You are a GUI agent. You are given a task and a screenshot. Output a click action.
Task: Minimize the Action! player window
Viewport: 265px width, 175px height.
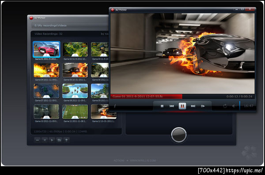point(237,9)
